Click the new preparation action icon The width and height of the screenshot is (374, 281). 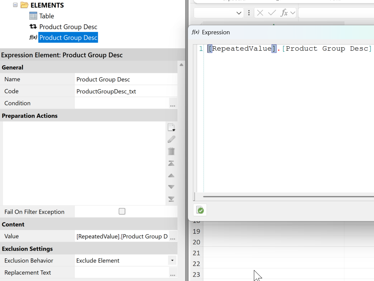(171, 127)
